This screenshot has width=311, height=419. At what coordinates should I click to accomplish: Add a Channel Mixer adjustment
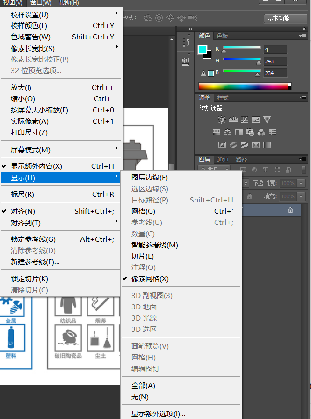(x=261, y=132)
